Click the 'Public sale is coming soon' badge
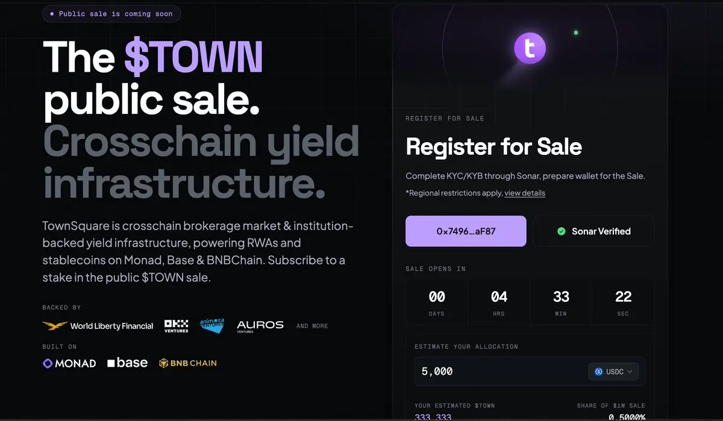Image resolution: width=723 pixels, height=421 pixels. tap(111, 14)
